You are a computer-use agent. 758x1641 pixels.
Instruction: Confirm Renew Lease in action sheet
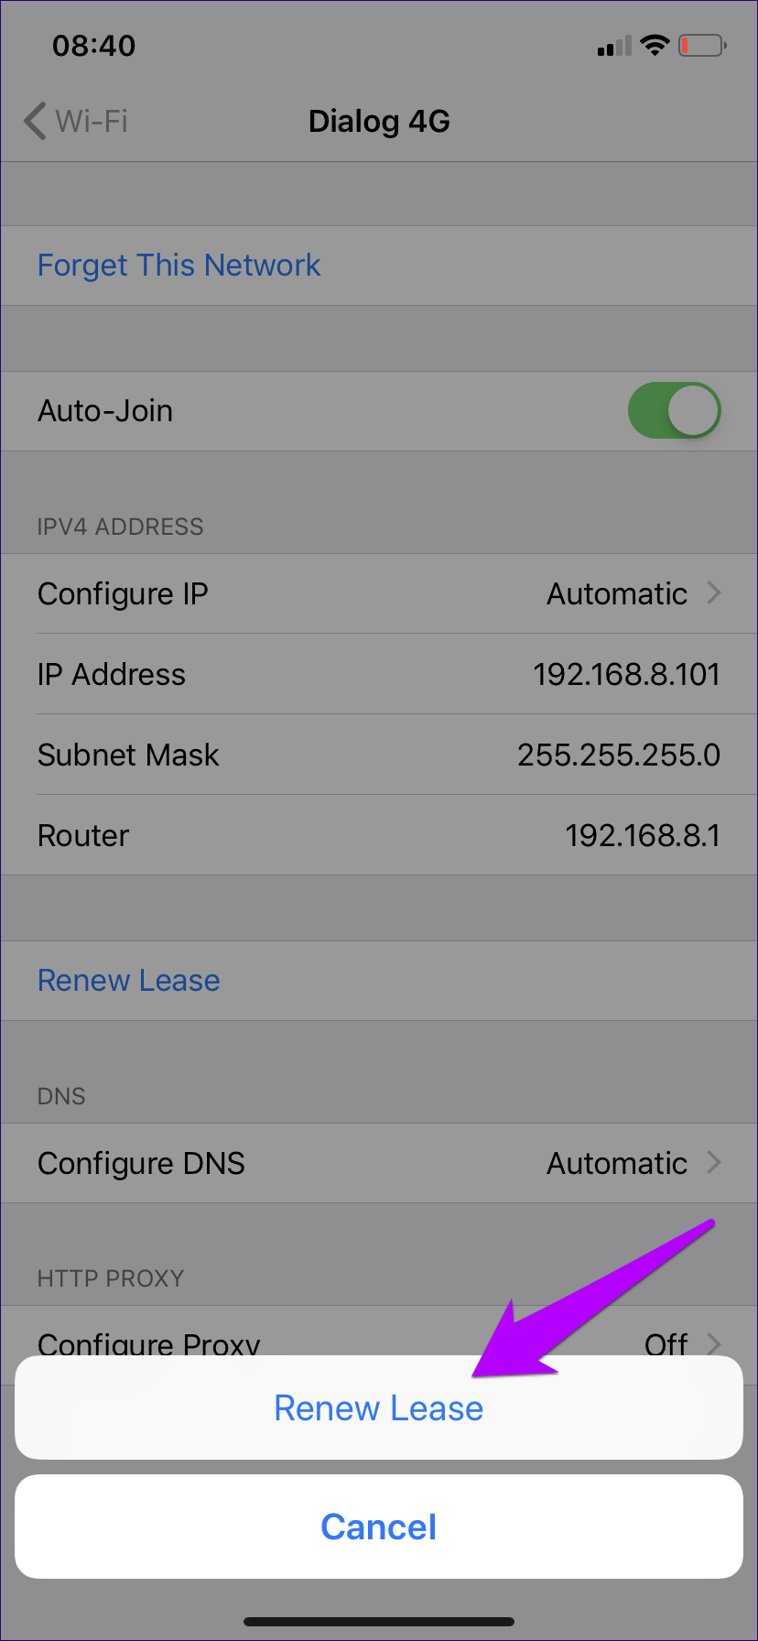pos(378,1408)
